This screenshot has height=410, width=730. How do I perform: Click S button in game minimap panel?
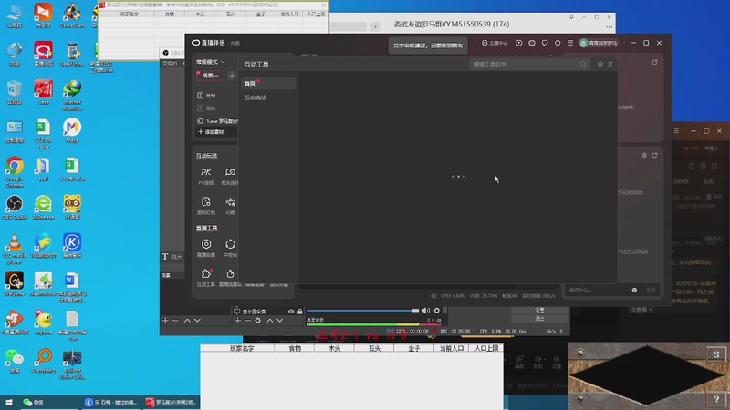(x=716, y=354)
